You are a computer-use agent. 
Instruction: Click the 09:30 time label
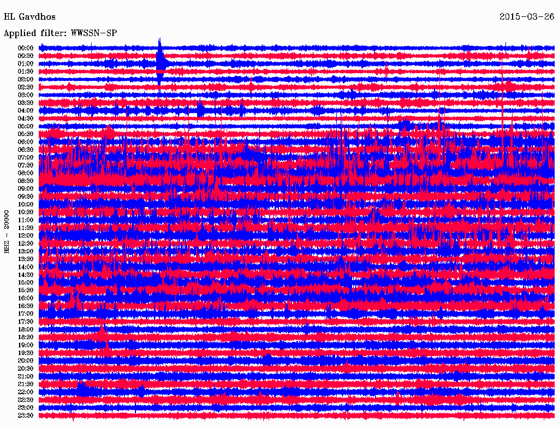pos(26,197)
